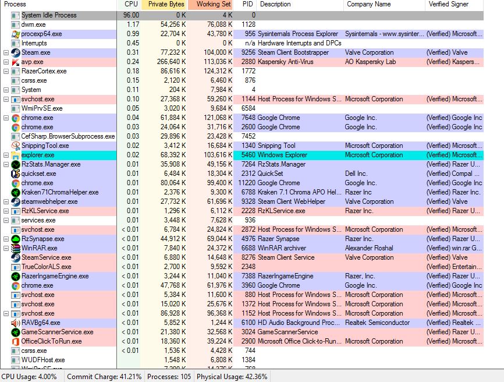The width and height of the screenshot is (504, 382).
Task: Collapse the avp.exe process tree
Action: (x=6, y=62)
